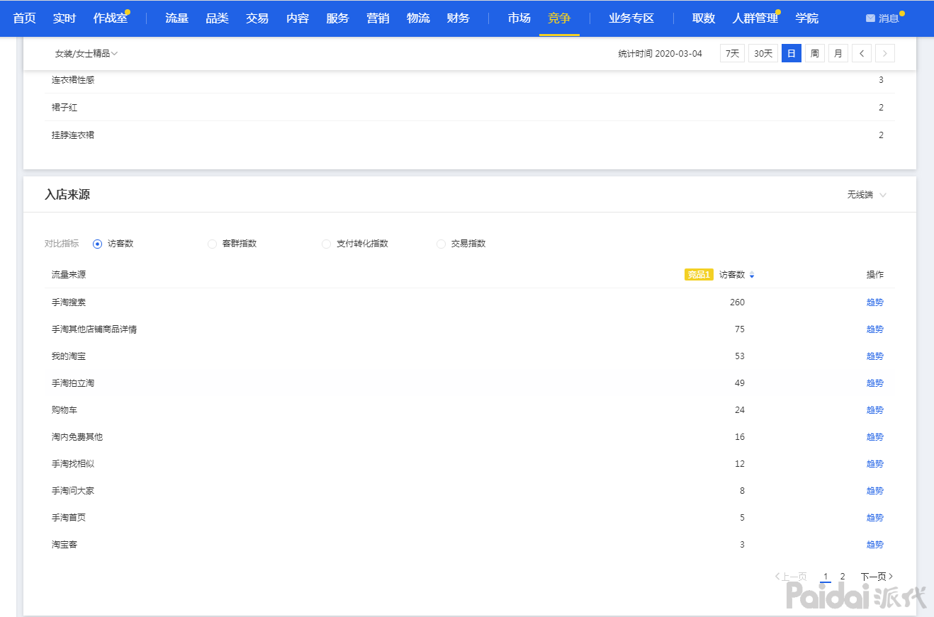View 趋势 for 手淘问大家
934x617 pixels.
coord(875,491)
